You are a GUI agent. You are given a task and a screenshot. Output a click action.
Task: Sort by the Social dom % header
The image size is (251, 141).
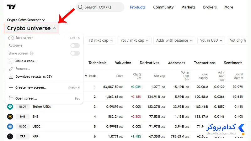tap(239, 76)
